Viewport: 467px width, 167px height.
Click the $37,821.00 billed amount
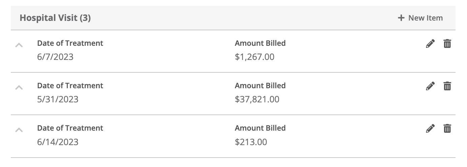coord(257,99)
